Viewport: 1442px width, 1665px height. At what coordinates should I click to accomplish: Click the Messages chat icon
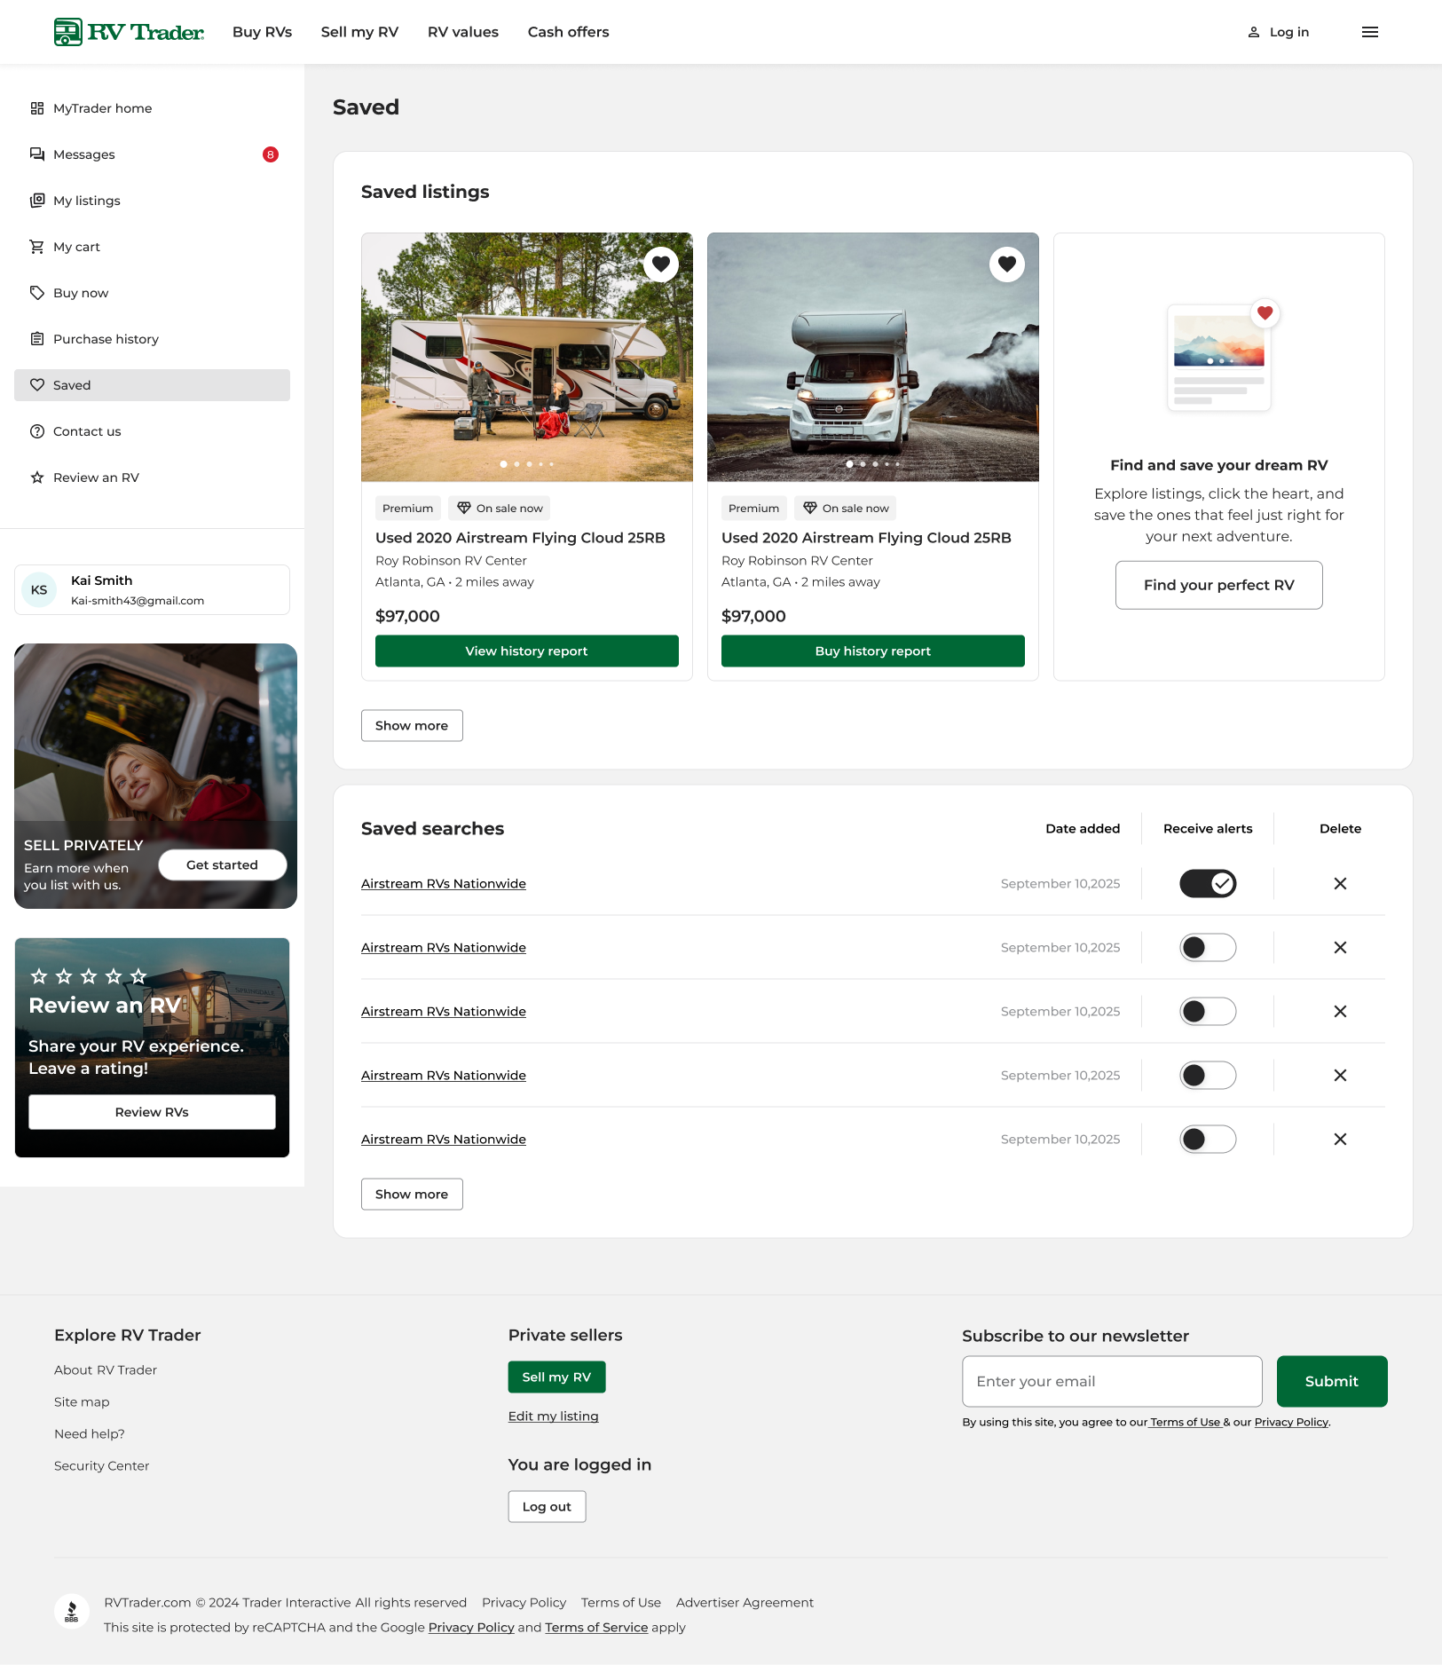click(x=37, y=154)
